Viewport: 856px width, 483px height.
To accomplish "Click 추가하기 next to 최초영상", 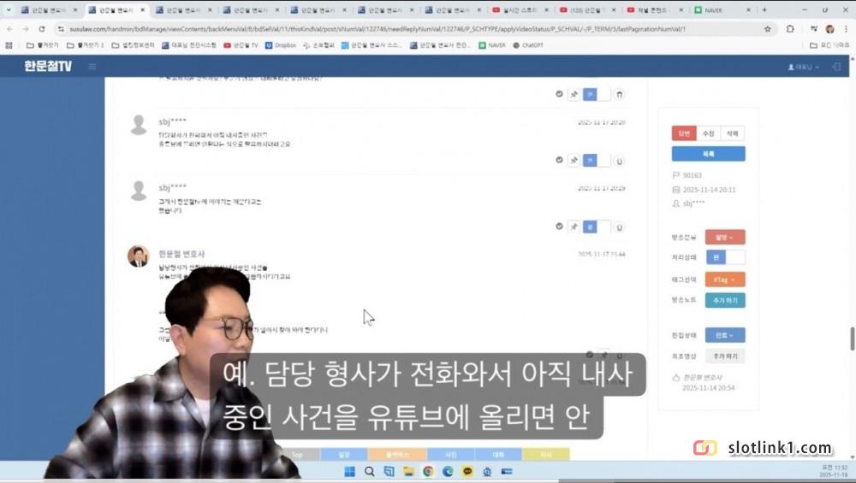I will [725, 356].
